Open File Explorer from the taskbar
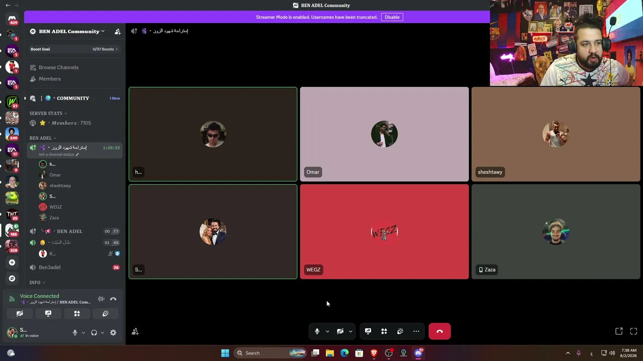643x361 pixels. tap(330, 353)
